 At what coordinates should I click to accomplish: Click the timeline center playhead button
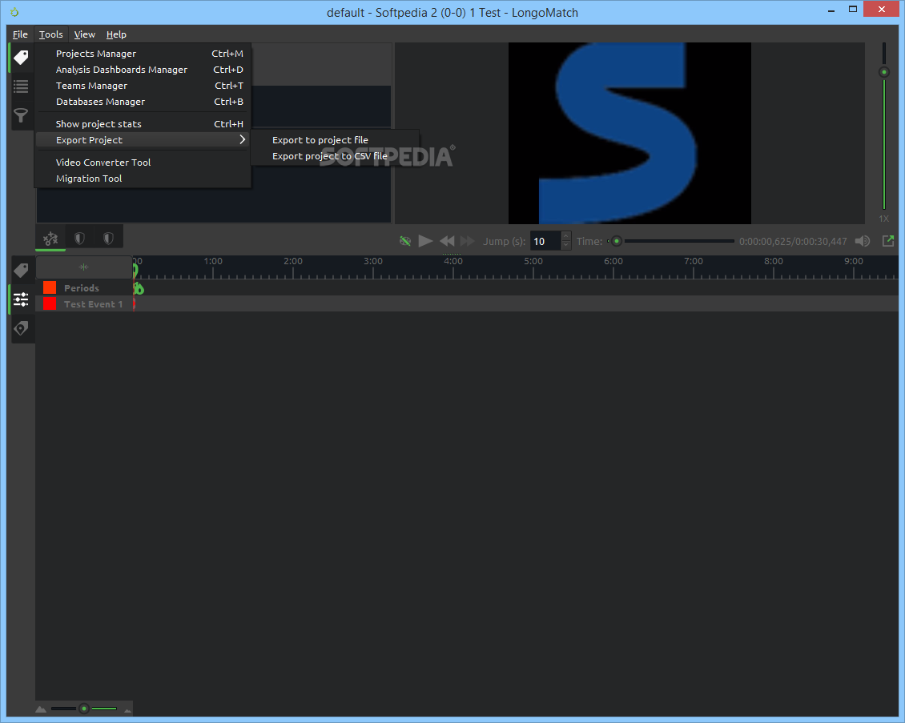click(83, 267)
